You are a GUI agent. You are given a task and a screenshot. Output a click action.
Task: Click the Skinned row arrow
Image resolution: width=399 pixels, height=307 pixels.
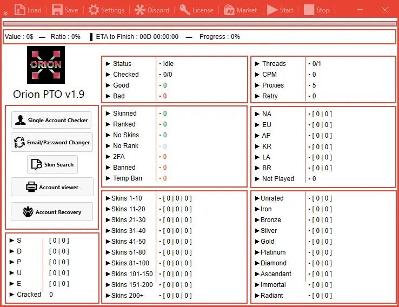tap(108, 114)
